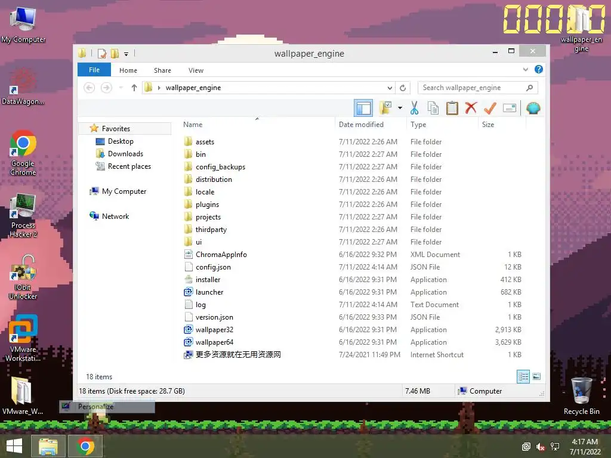The width and height of the screenshot is (611, 458).
Task: Click the IObit Unlocker desktop icon
Action: (23, 277)
